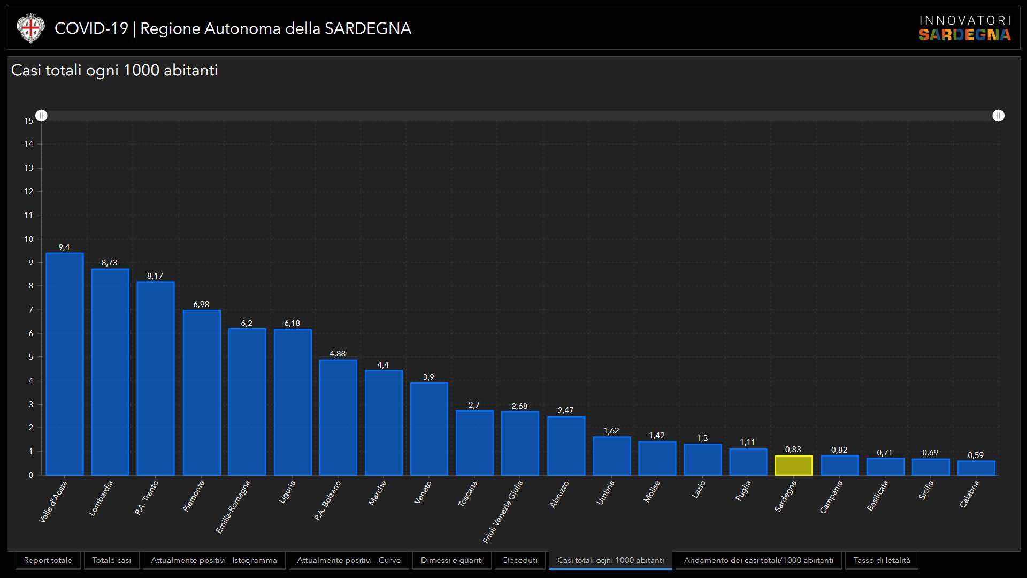Click the chart zoom scrollbar track
1027x578 pixels.
pos(519,116)
